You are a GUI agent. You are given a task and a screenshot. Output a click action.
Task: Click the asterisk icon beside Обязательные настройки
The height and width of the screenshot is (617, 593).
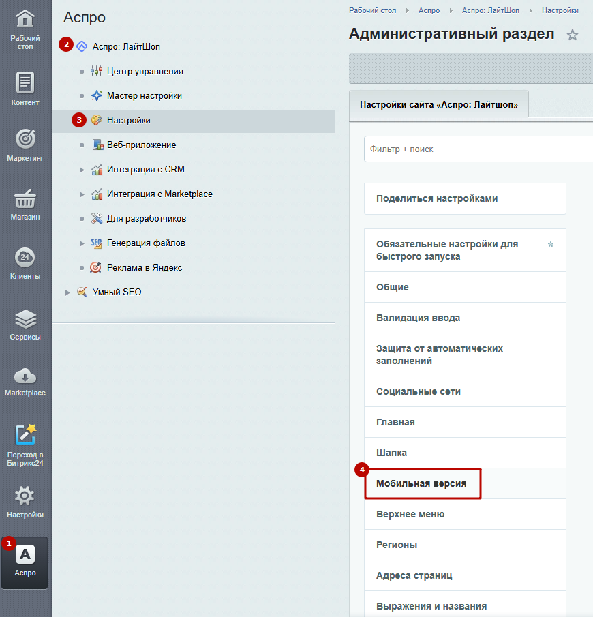tap(551, 244)
